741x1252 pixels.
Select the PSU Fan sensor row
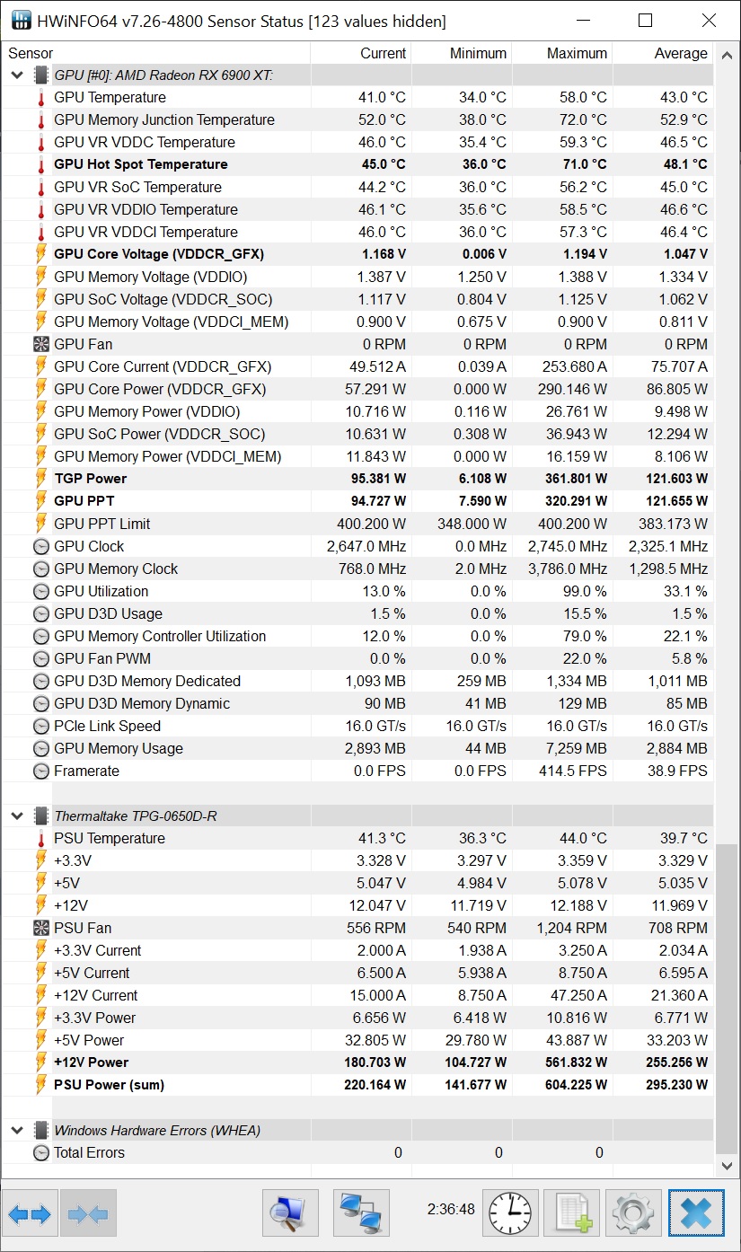pos(83,928)
